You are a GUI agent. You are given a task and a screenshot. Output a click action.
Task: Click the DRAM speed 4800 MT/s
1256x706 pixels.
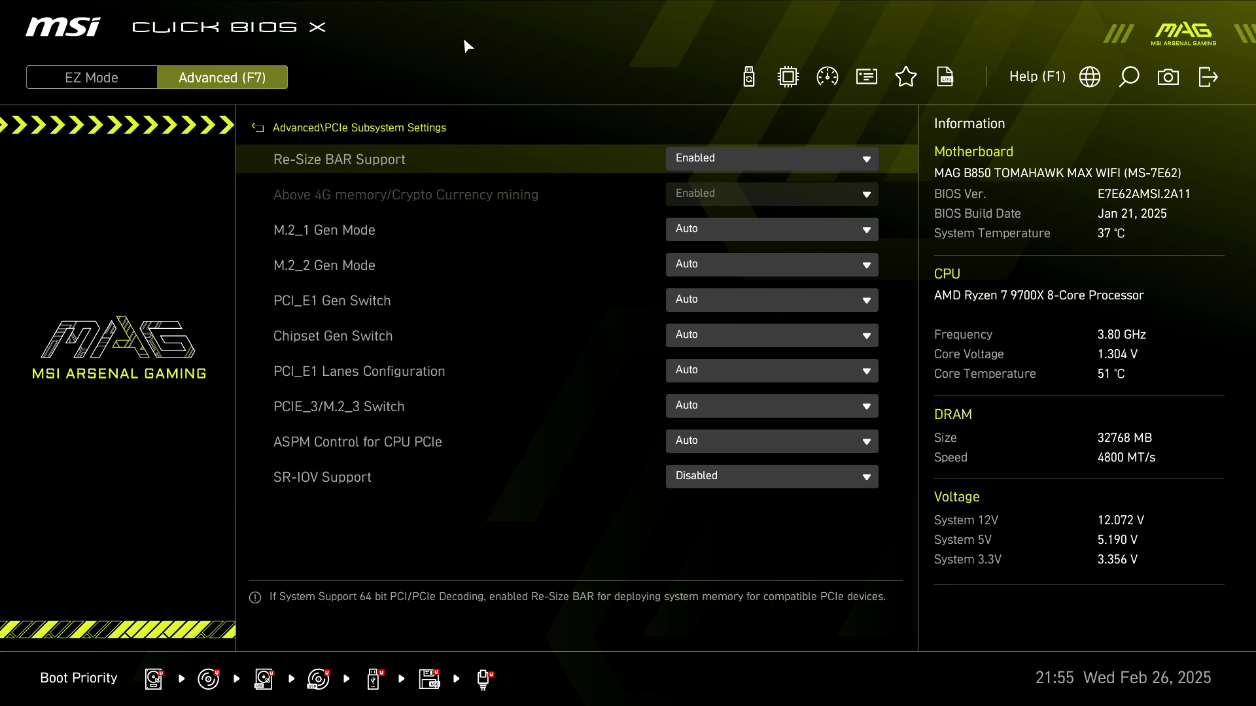point(1126,458)
